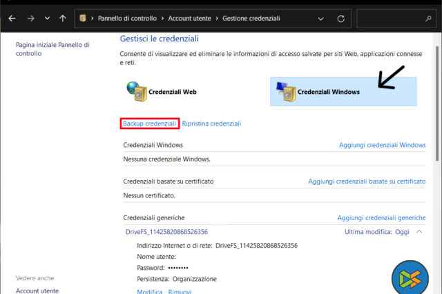Expand chevron after Account utente breadcrumb
The width and height of the screenshot is (442, 294).
[x=217, y=19]
